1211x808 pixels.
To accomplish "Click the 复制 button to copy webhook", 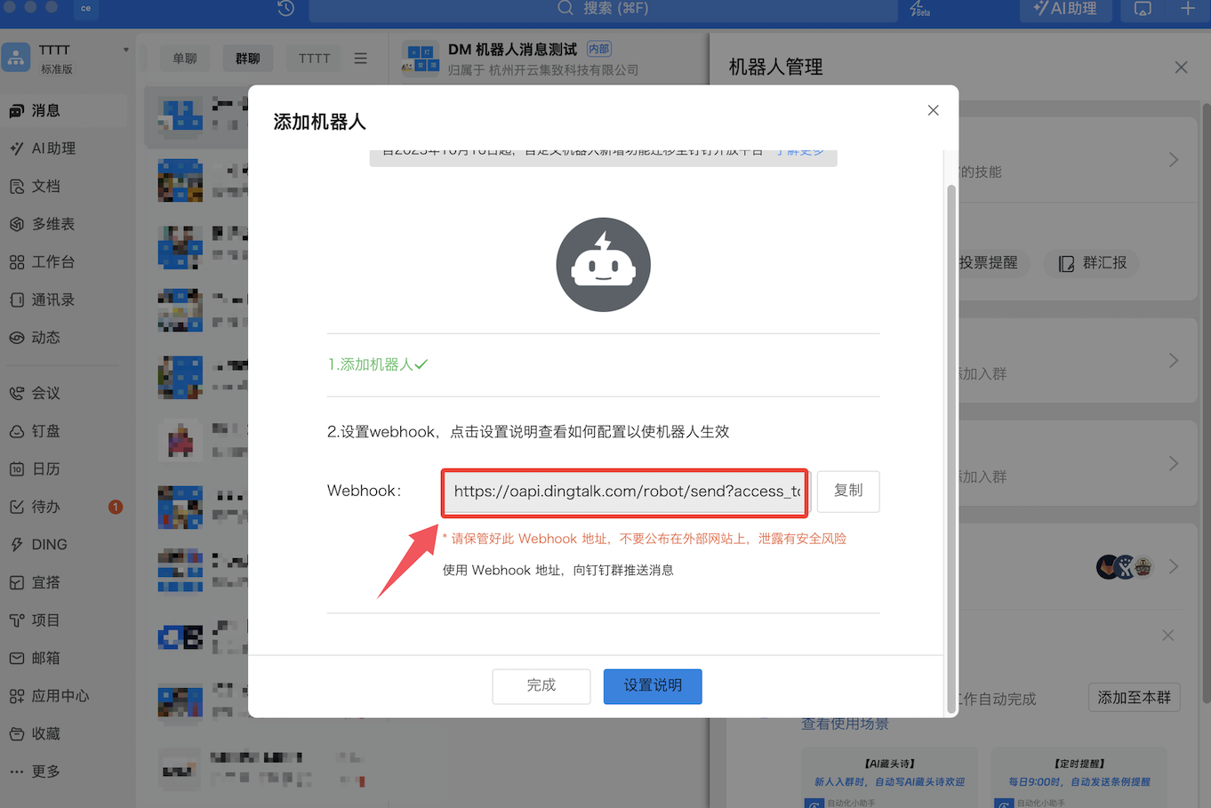I will 848,491.
